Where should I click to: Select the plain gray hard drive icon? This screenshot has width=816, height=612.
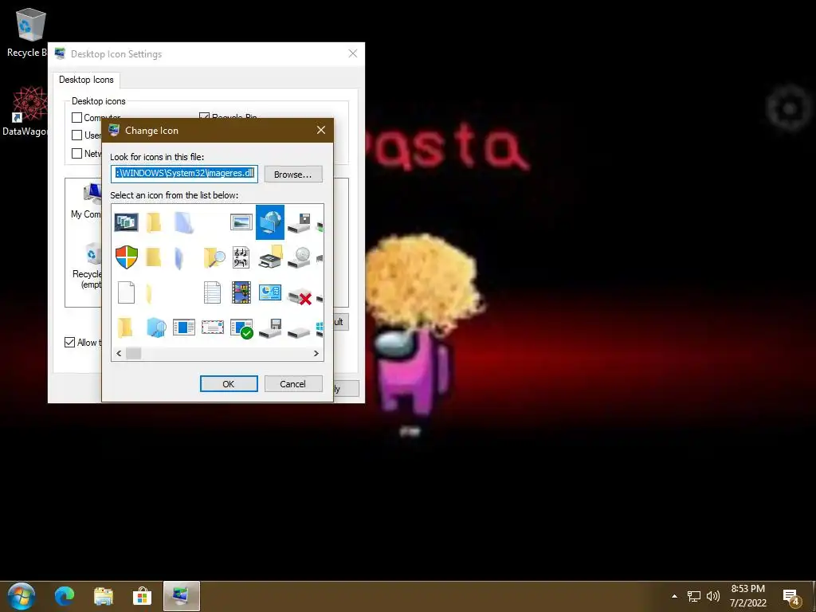click(x=299, y=331)
